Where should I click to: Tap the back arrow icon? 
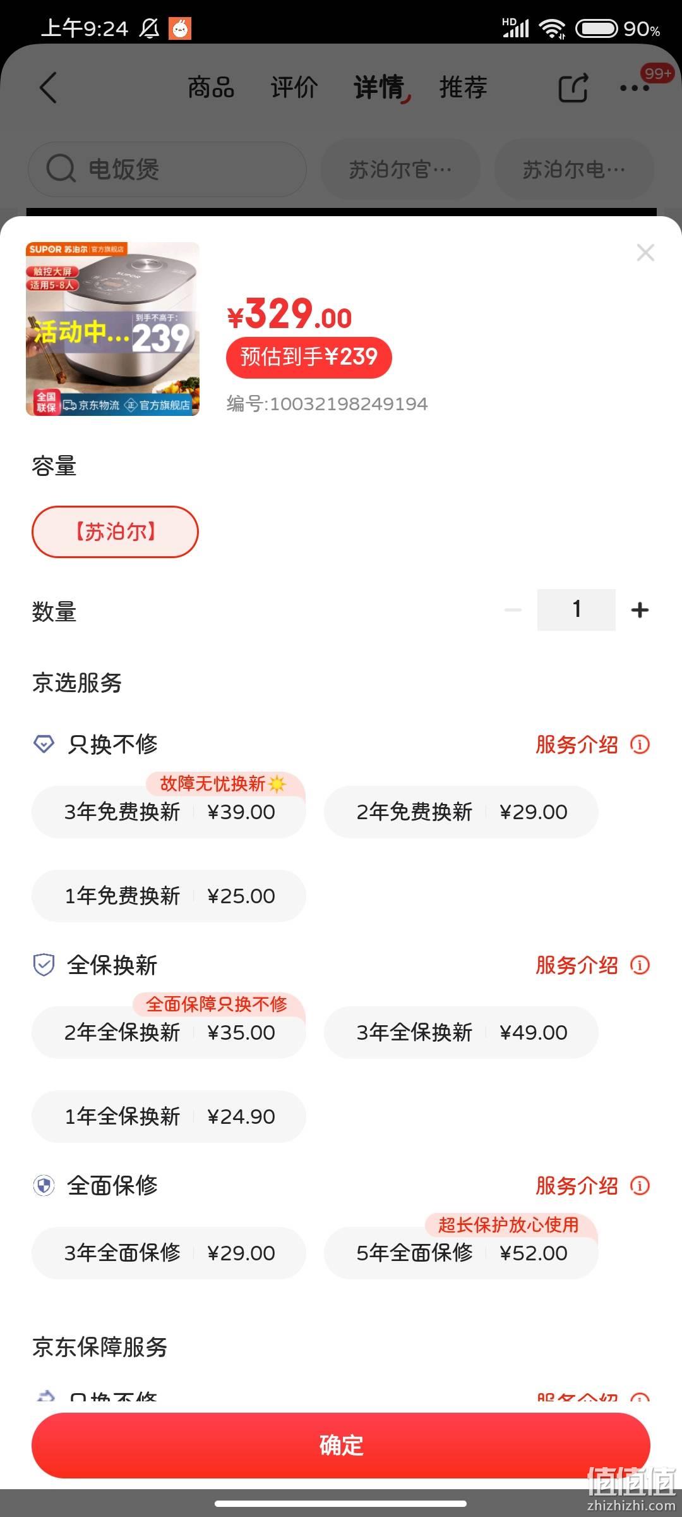click(49, 87)
